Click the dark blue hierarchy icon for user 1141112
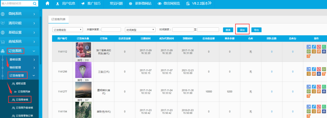The width and height of the screenshot is (327, 118). (x=324, y=51)
